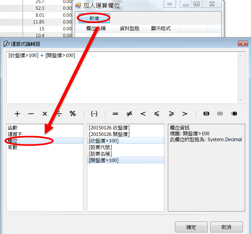Screen dimensions: 251x234
Task: Close the 運算式編輯器 dialog with red X
Action: tap(243, 44)
